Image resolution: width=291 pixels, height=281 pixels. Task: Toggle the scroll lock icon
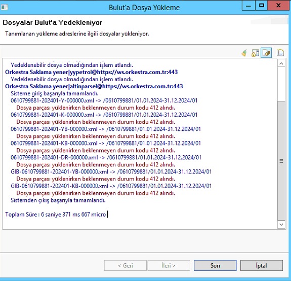coord(255,53)
